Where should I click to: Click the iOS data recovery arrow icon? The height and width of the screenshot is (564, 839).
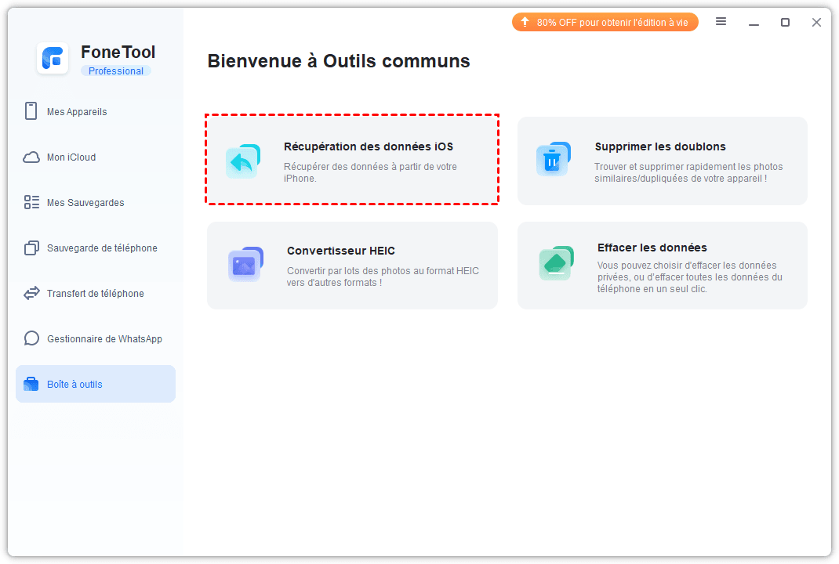(x=242, y=161)
